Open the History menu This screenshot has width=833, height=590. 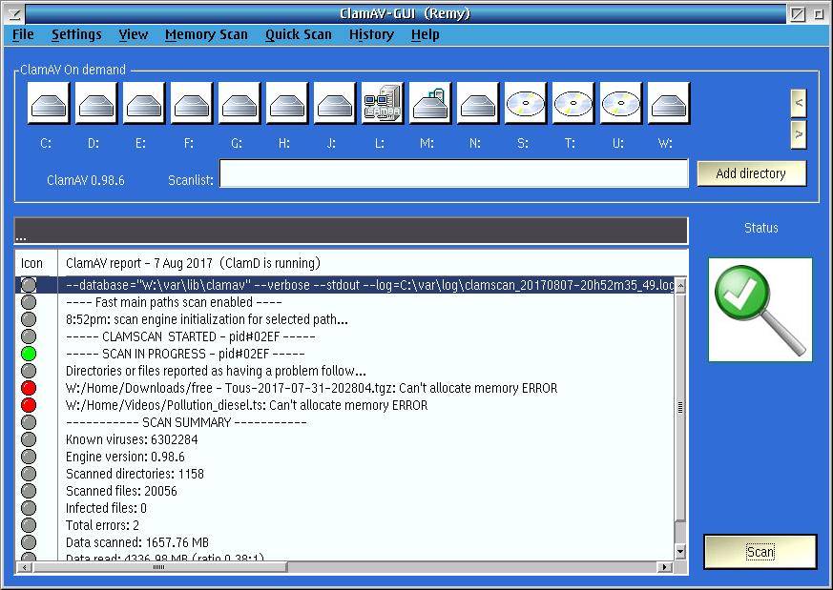coord(371,34)
